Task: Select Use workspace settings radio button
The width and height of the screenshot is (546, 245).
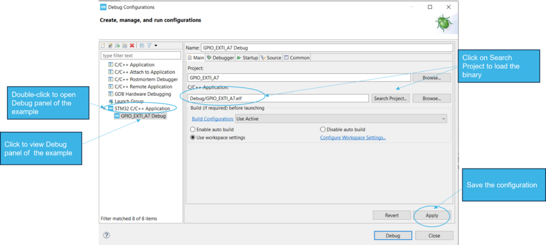Action: [193, 138]
